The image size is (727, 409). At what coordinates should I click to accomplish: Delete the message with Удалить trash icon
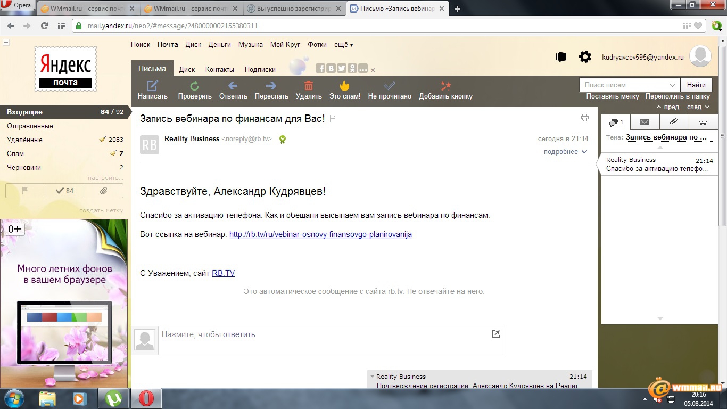tap(308, 85)
